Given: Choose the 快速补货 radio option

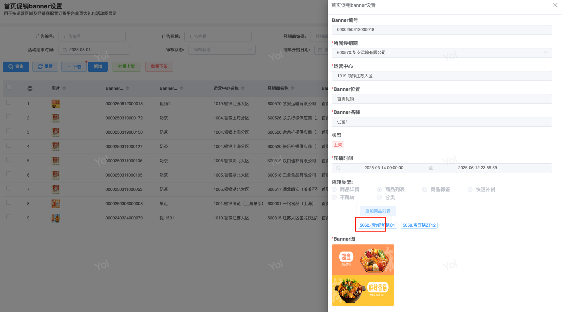Looking at the screenshot, I should click(x=470, y=189).
